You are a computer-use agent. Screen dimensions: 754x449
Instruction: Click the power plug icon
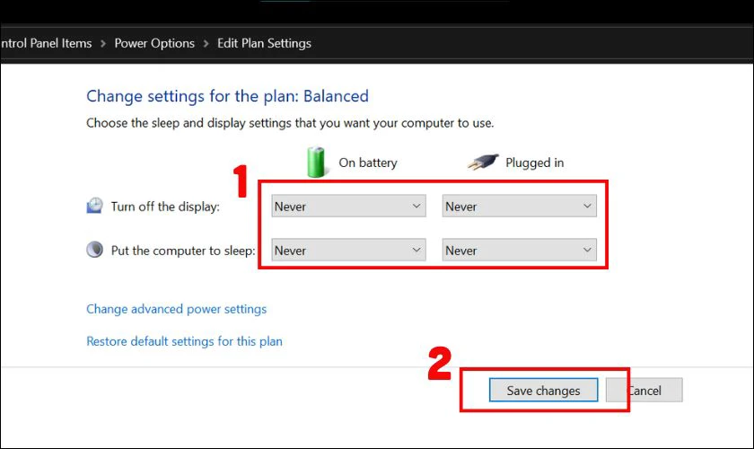click(482, 163)
